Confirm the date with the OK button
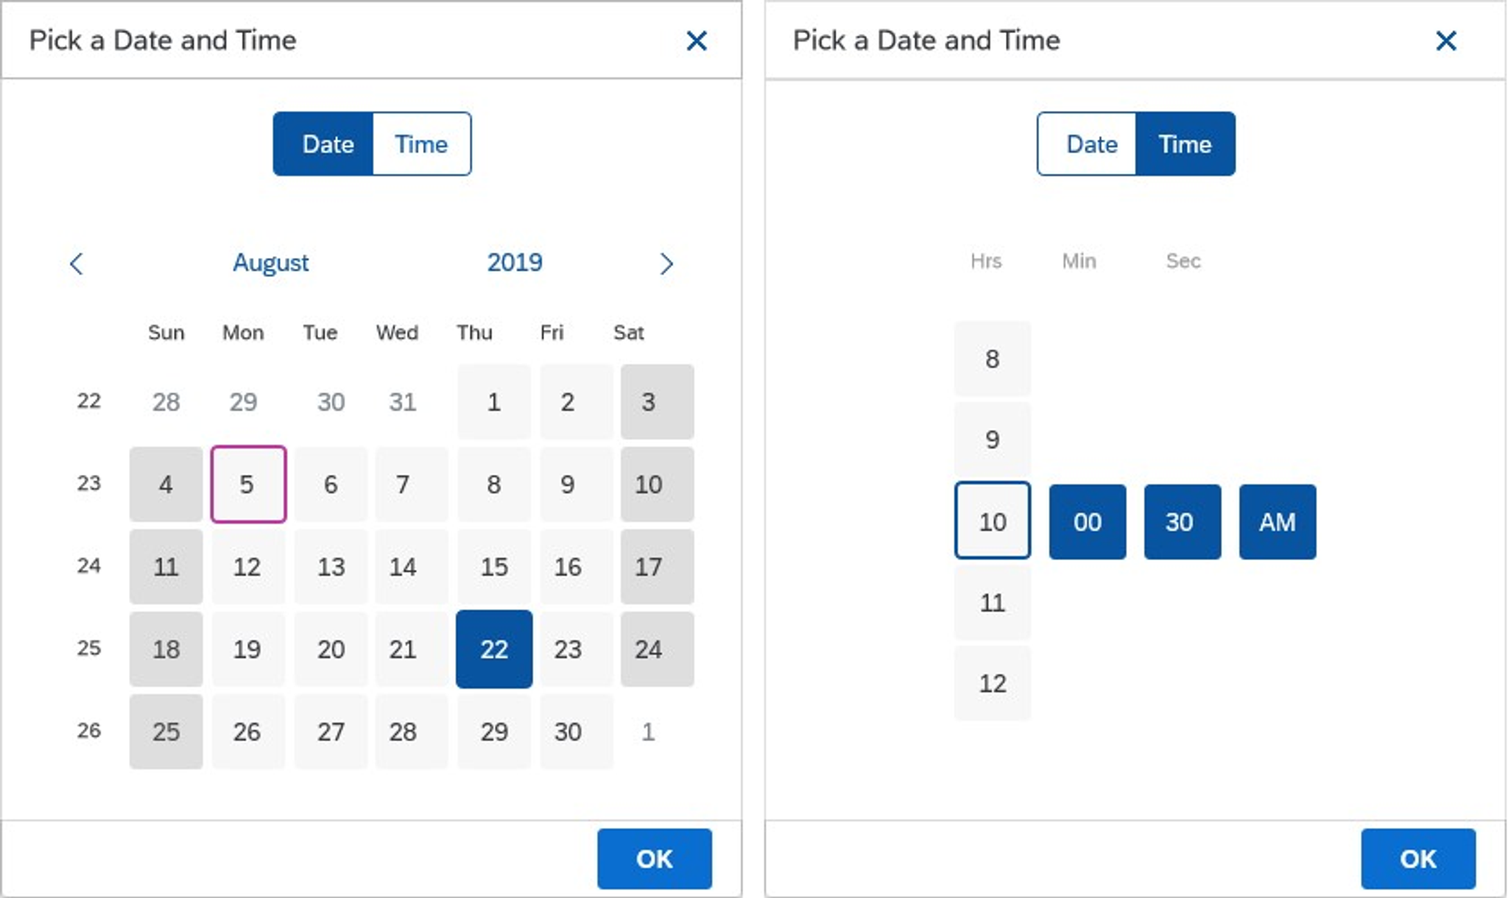Viewport: 1508px width, 898px height. coord(654,858)
